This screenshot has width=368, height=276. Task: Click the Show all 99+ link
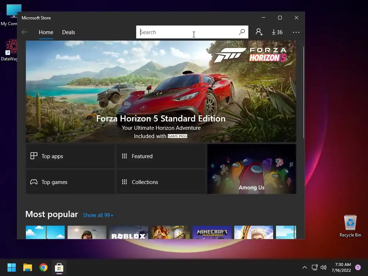pyautogui.click(x=98, y=215)
